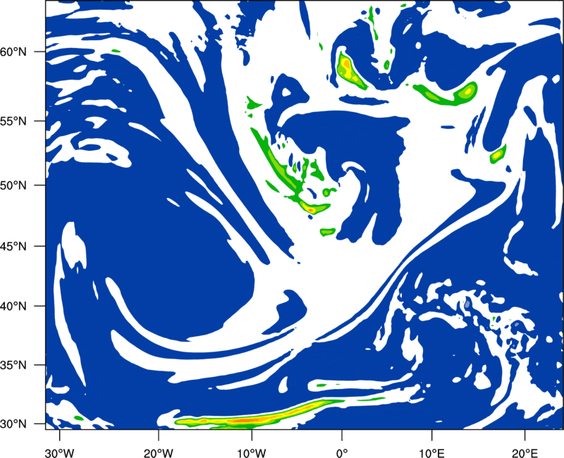Click the 55°N latitude label
The height and width of the screenshot is (458, 564).
(x=13, y=121)
